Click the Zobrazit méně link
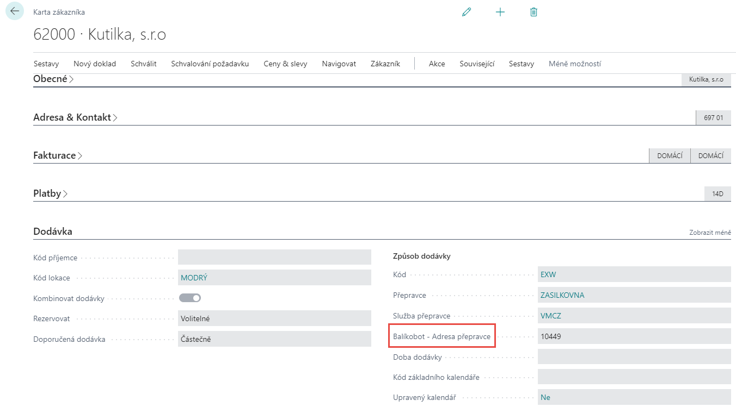736x413 pixels. 710,233
